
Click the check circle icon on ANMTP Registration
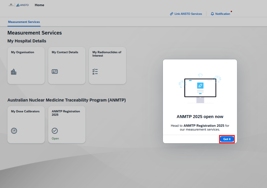[x=55, y=131]
